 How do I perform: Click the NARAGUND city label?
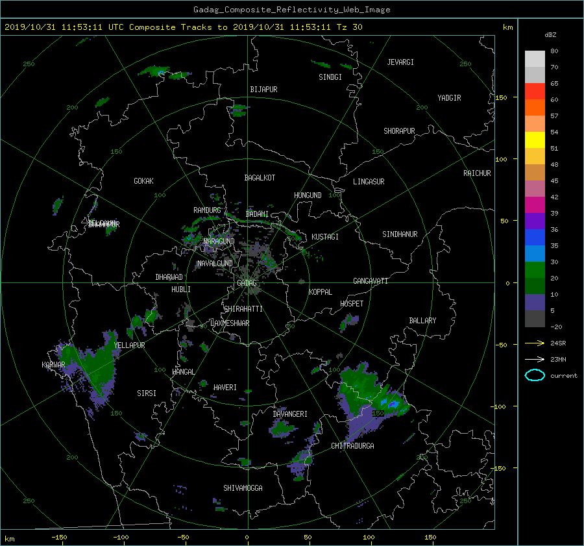219,242
